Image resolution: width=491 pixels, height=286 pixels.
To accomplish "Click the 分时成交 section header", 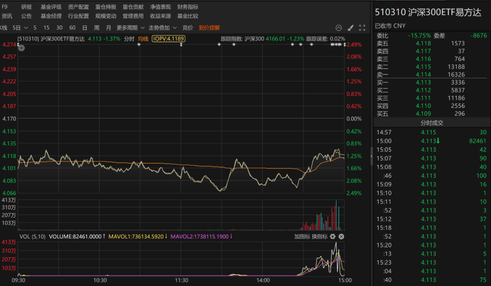I will (x=432, y=123).
